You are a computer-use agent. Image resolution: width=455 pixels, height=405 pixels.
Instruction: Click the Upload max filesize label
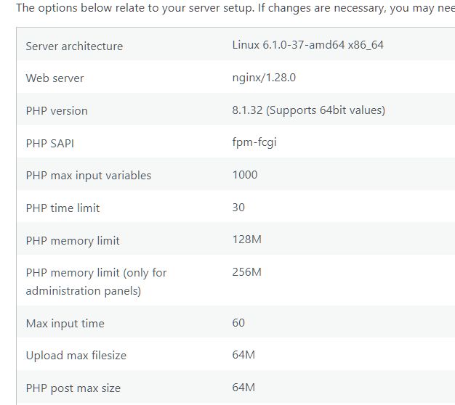[x=76, y=356]
